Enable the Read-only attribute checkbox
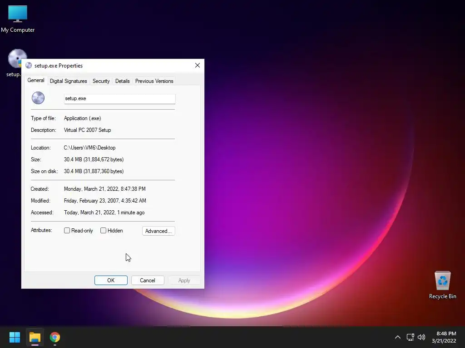Screen dimensions: 465x348 tap(67, 231)
